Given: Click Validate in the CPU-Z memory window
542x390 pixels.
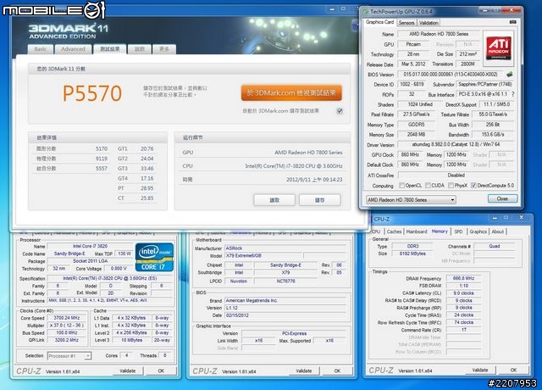Looking at the screenshot, I should tap(480, 370).
